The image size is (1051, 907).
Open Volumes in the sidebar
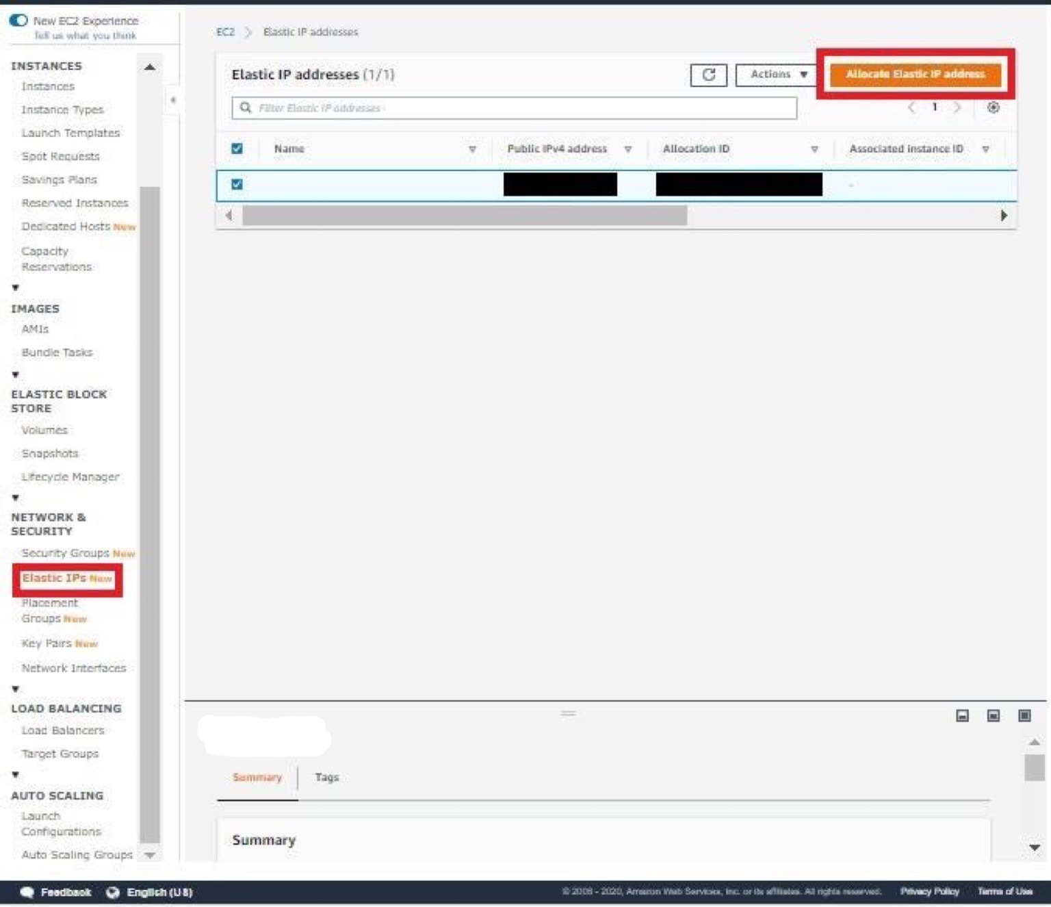click(x=44, y=430)
